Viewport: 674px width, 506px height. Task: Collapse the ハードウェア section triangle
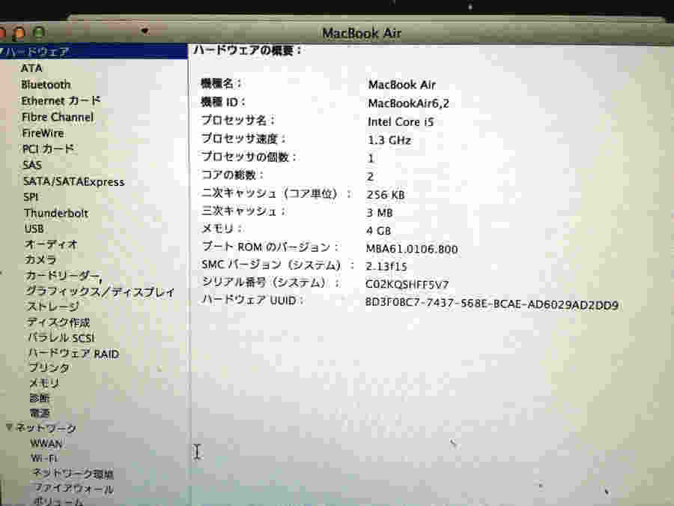coord(3,52)
